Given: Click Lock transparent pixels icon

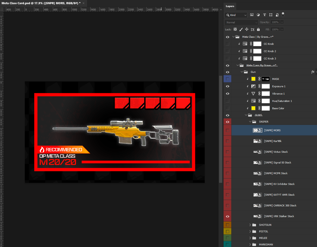Looking at the screenshot, I should click(x=235, y=29).
